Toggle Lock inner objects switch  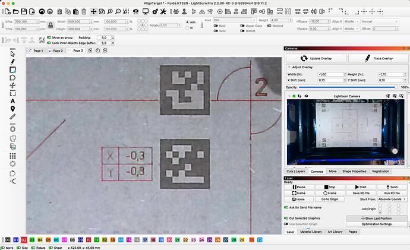pos(49,43)
